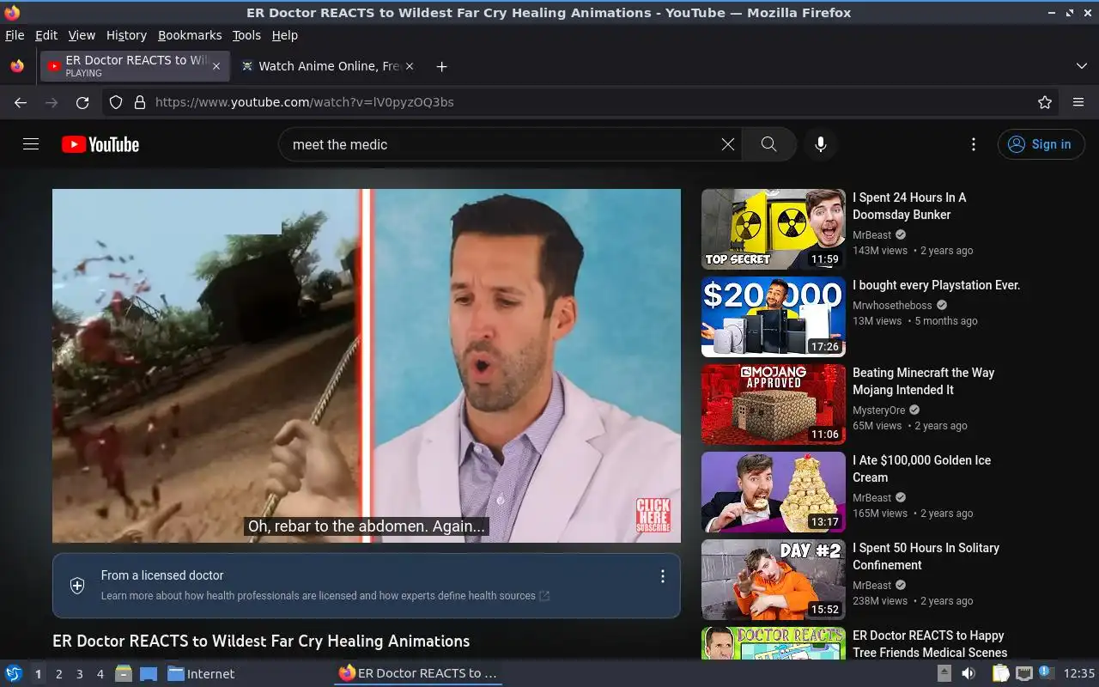
Task: Go back with browser back arrow
Action: pyautogui.click(x=21, y=102)
